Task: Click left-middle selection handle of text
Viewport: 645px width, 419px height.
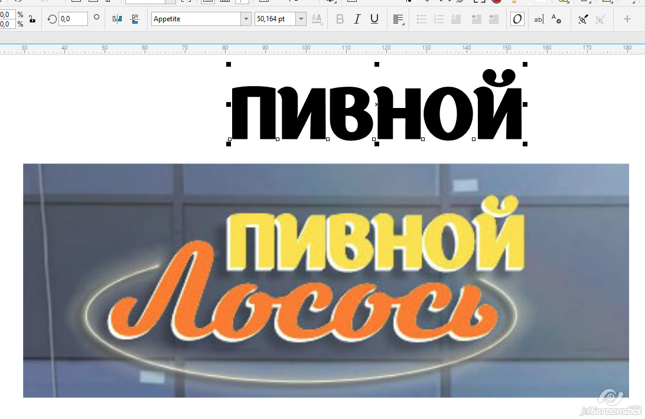Action: pyautogui.click(x=229, y=104)
